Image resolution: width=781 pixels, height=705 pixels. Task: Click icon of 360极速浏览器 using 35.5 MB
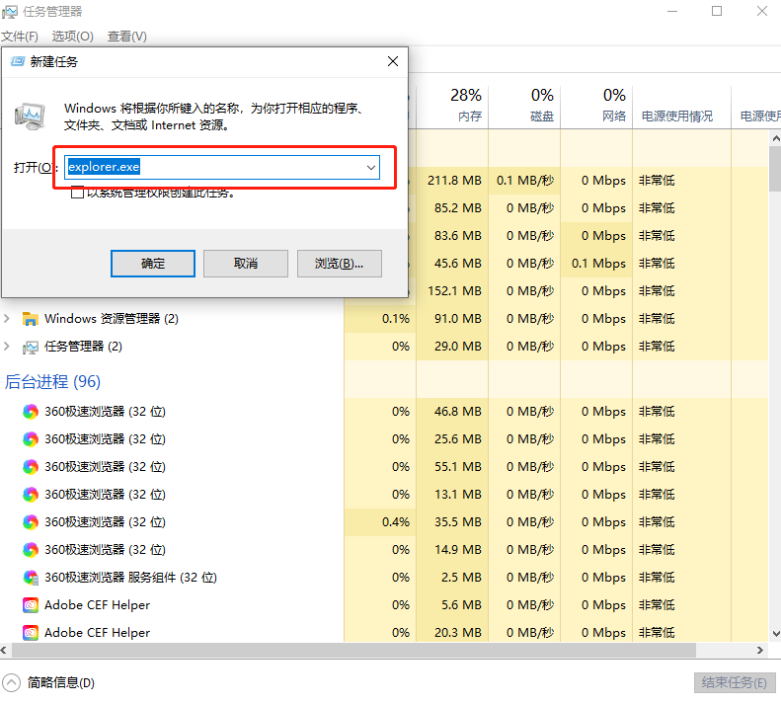[31, 522]
